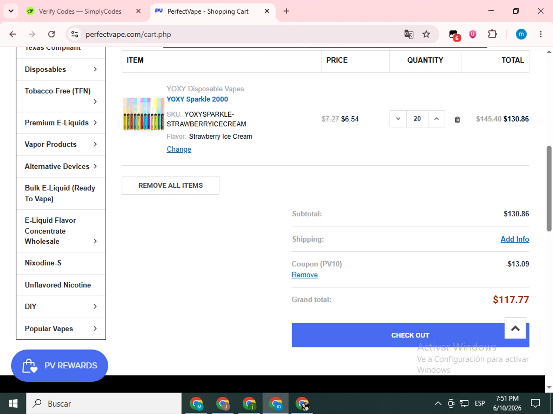This screenshot has width=553, height=414.
Task: Click the Google Translate icon in address bar
Action: (408, 34)
